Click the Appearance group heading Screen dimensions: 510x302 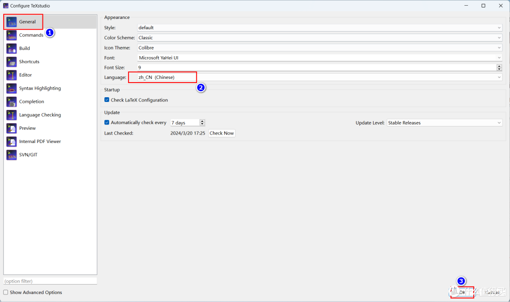[117, 17]
